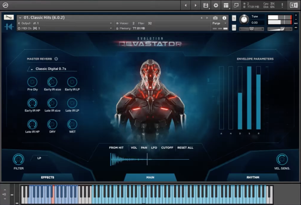Open the instrument name dropdown arrow
The width and height of the screenshot is (301, 205).
coord(20,18)
